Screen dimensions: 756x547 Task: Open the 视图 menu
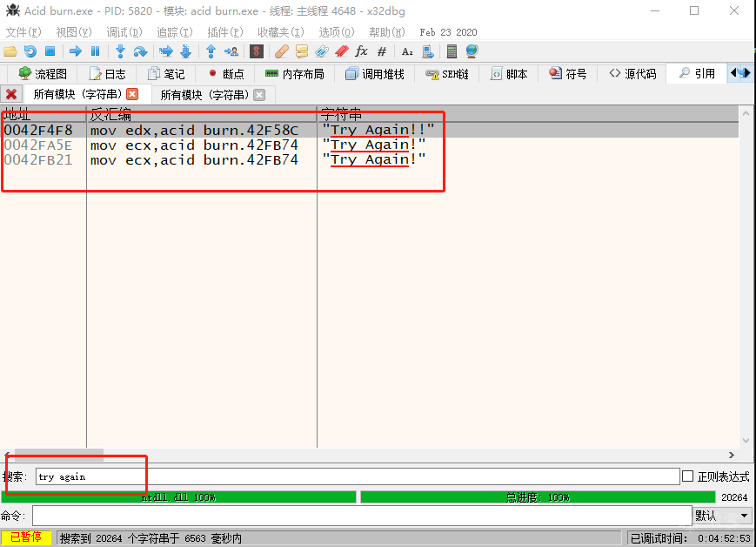(x=74, y=32)
